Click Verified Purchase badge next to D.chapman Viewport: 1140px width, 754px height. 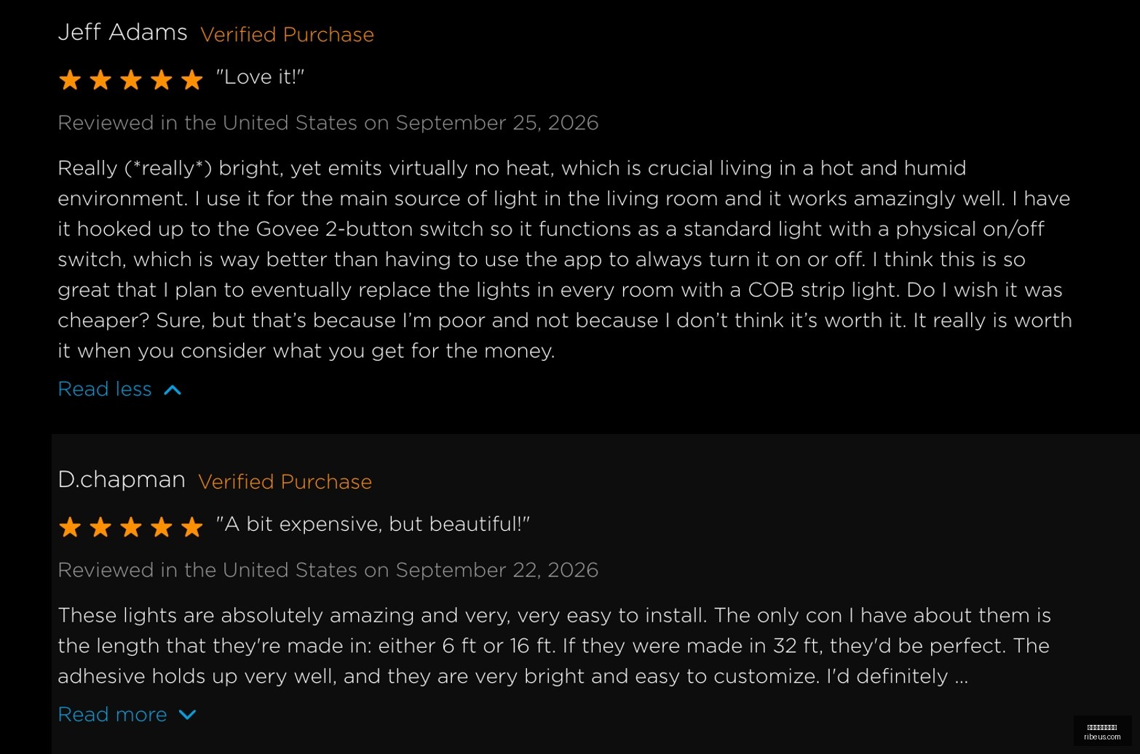tap(285, 481)
